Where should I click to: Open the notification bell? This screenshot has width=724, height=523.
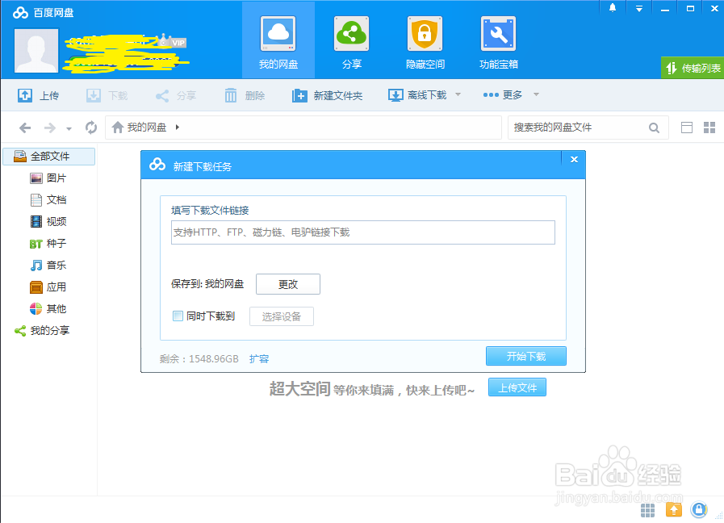tap(613, 8)
